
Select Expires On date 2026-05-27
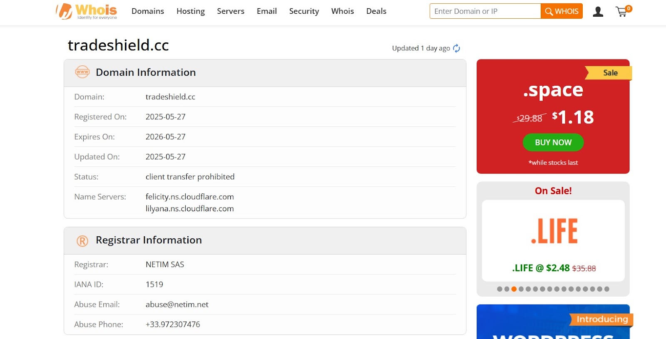click(166, 137)
